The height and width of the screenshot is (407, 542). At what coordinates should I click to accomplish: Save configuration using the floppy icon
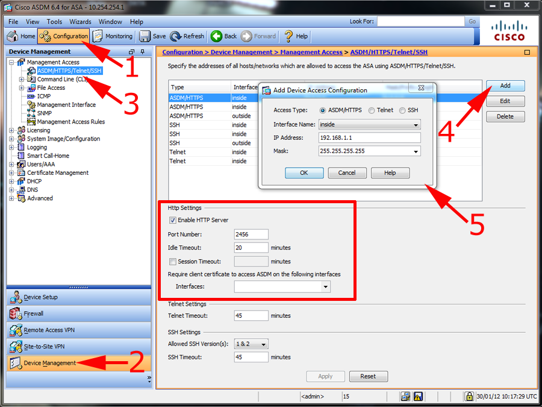[x=152, y=36]
